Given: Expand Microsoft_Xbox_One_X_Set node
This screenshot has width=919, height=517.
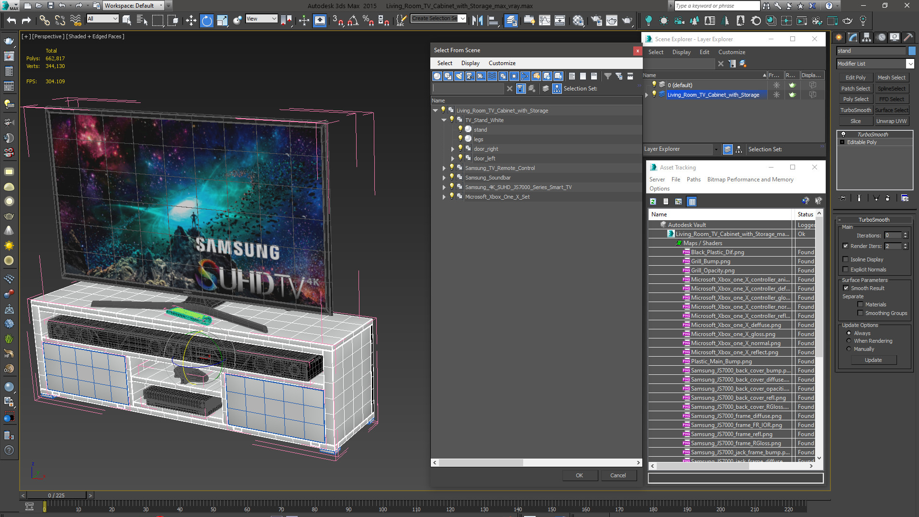Looking at the screenshot, I should 444,197.
